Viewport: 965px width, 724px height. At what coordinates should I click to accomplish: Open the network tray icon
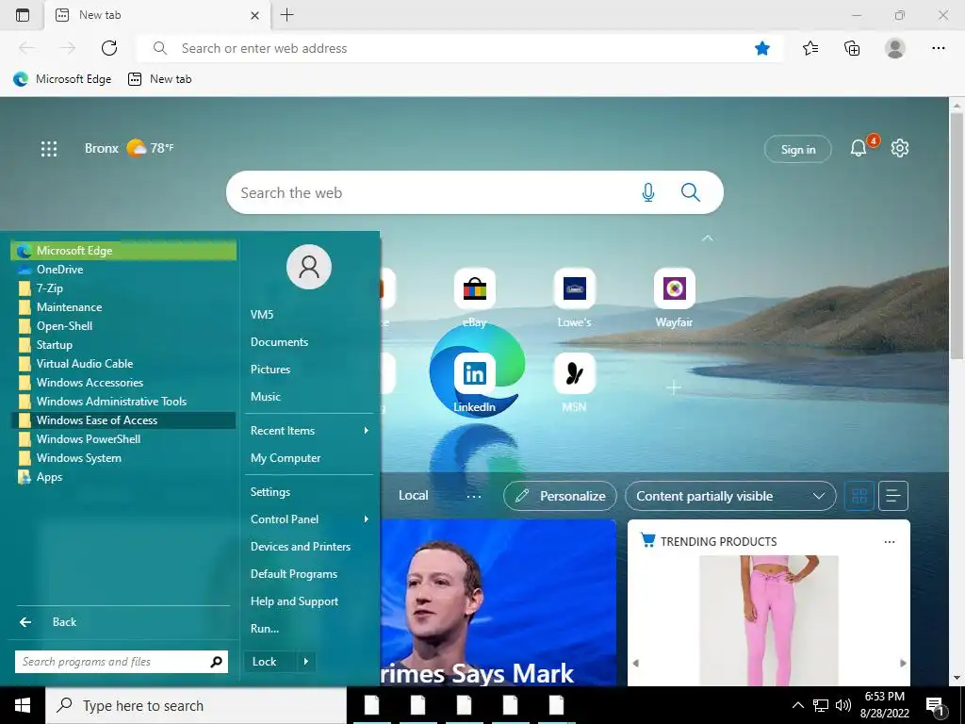(821, 705)
